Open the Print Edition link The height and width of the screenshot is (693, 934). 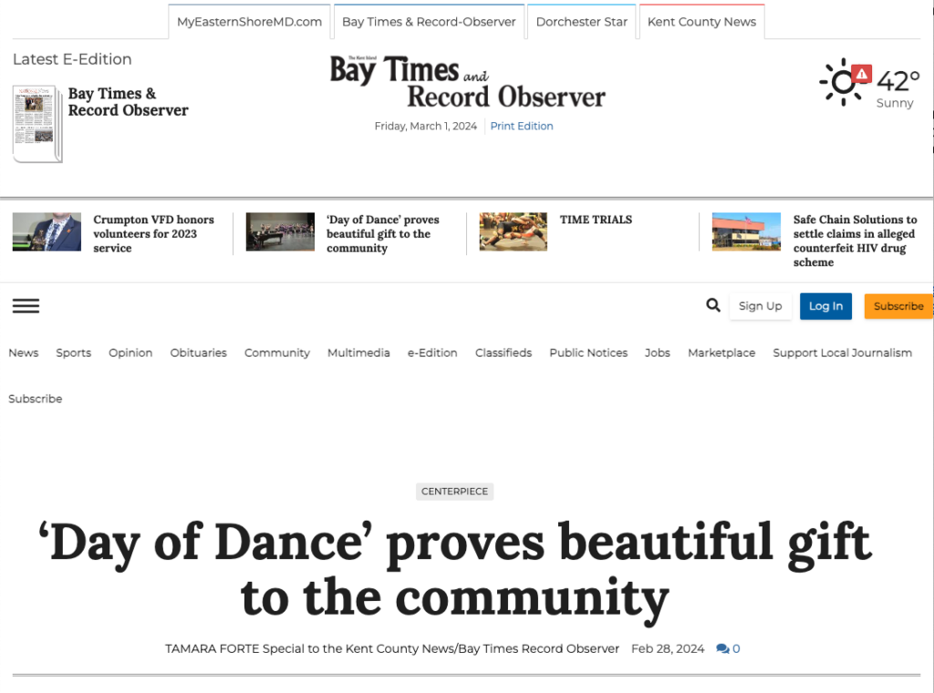(522, 126)
